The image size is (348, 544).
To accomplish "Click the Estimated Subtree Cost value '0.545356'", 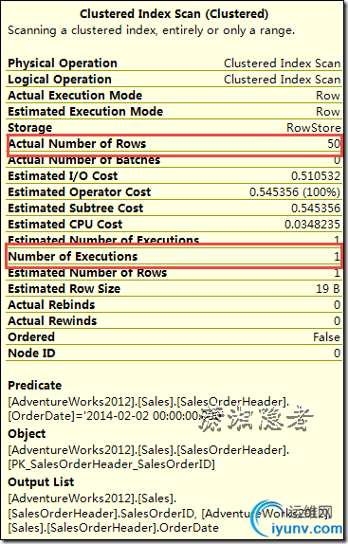I will [x=316, y=209].
